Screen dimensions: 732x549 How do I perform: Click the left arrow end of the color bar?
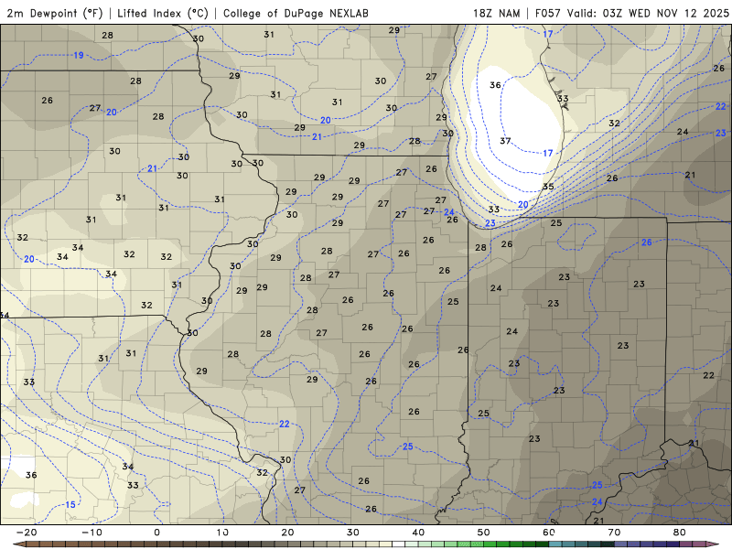pos(19,544)
